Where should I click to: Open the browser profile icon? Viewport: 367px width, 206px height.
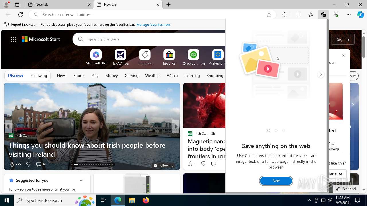(6, 4)
